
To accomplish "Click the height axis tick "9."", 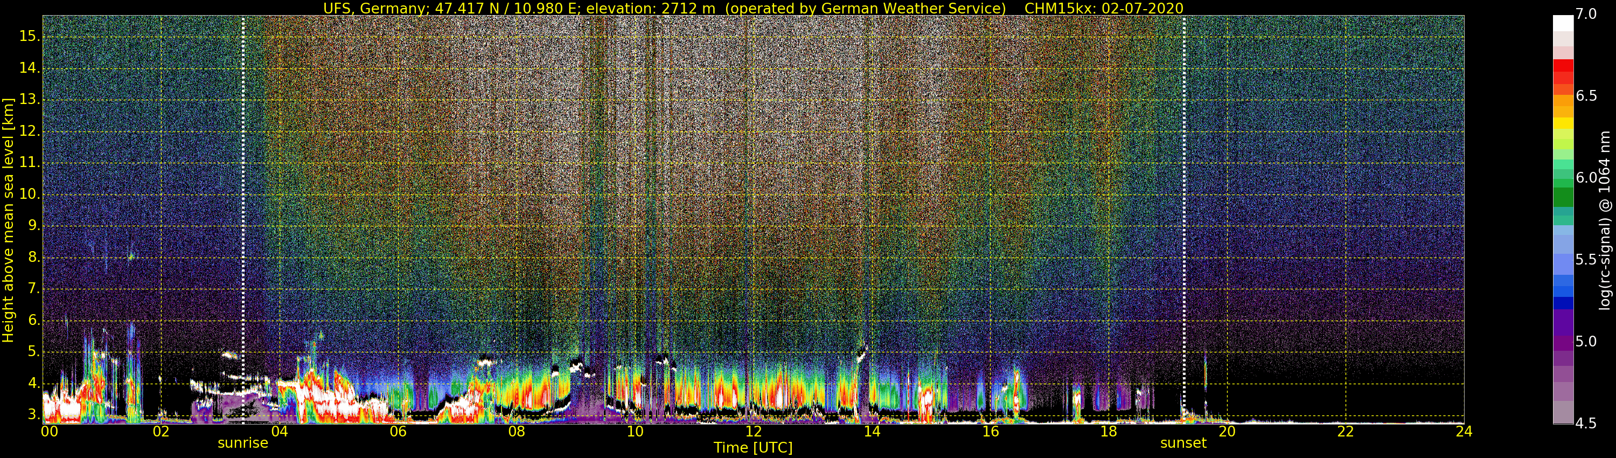I will [34, 226].
